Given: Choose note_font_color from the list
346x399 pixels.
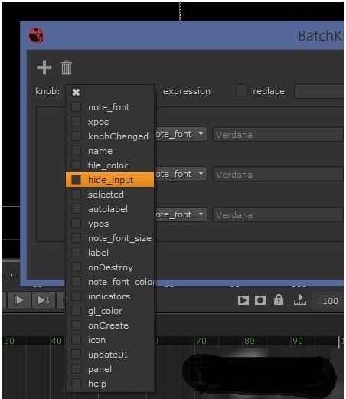Looking at the screenshot, I should [x=109, y=282].
